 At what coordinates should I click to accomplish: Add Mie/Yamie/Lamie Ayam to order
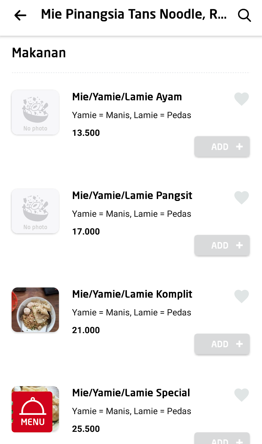coord(222,147)
